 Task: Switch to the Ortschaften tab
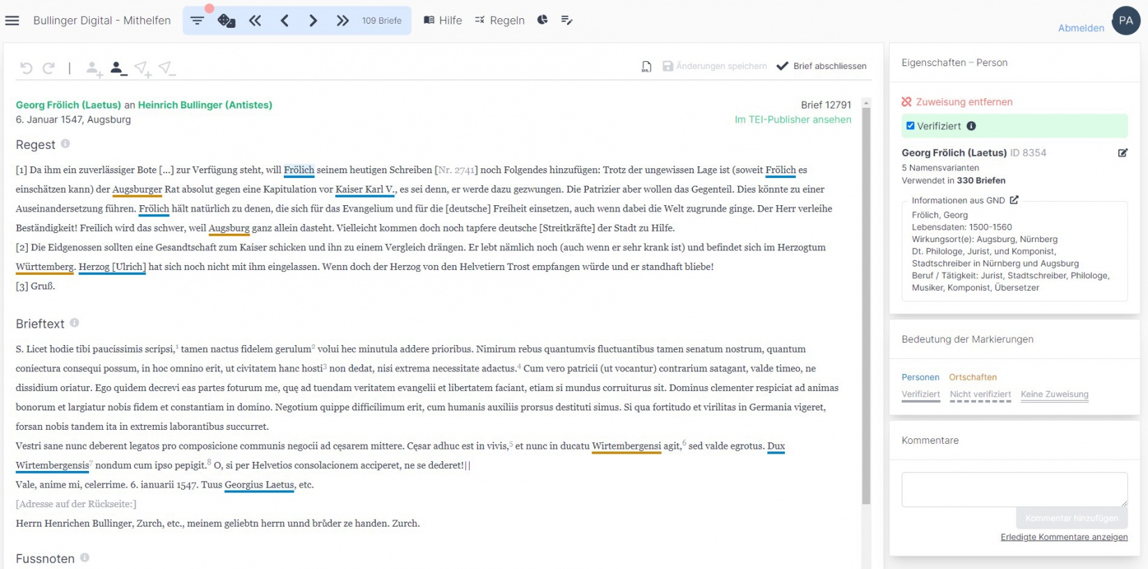973,377
